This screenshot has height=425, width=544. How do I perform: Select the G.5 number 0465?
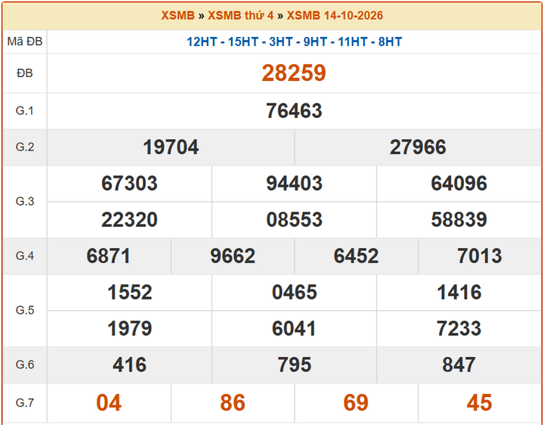pos(294,293)
